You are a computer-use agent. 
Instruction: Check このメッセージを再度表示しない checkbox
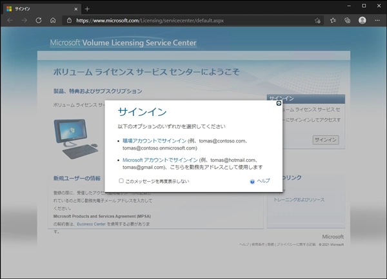121,181
